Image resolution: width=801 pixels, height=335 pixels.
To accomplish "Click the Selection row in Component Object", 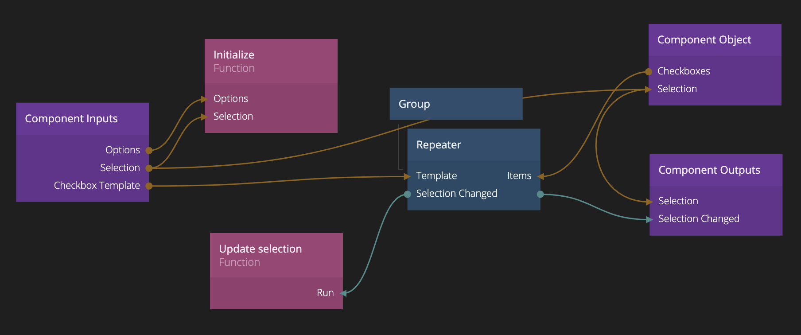I will (x=677, y=89).
